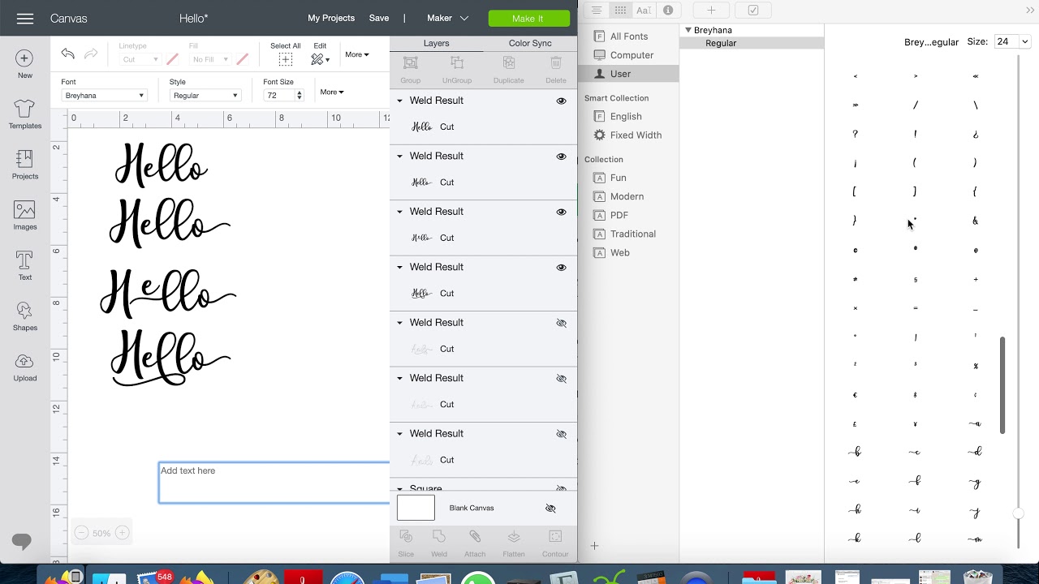The image size is (1039, 584).
Task: Open the chat feedback bubble
Action: [22, 541]
